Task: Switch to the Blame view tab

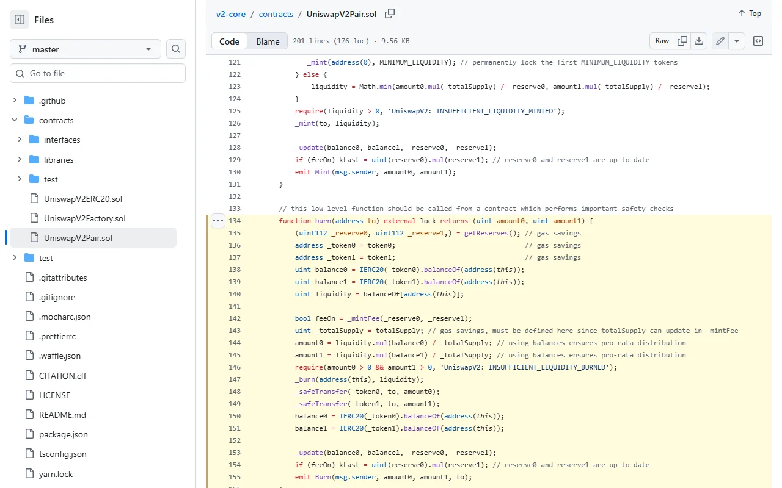Action: (268, 41)
